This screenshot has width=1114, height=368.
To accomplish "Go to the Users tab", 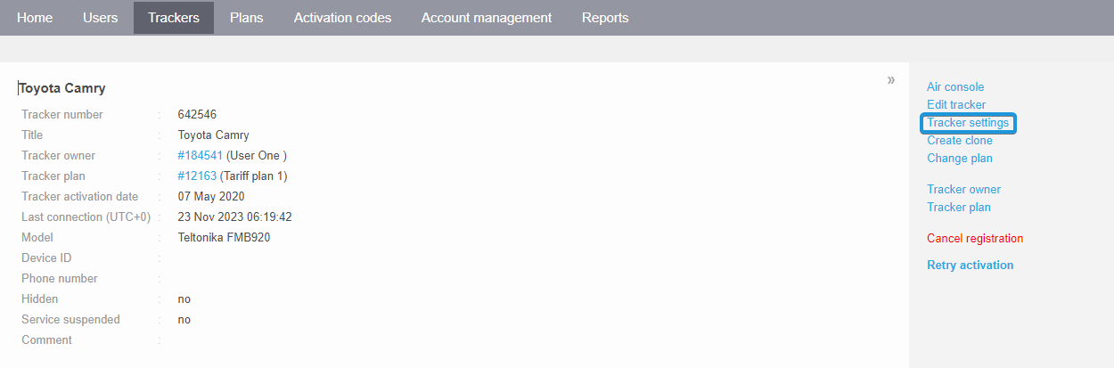I will [x=100, y=18].
